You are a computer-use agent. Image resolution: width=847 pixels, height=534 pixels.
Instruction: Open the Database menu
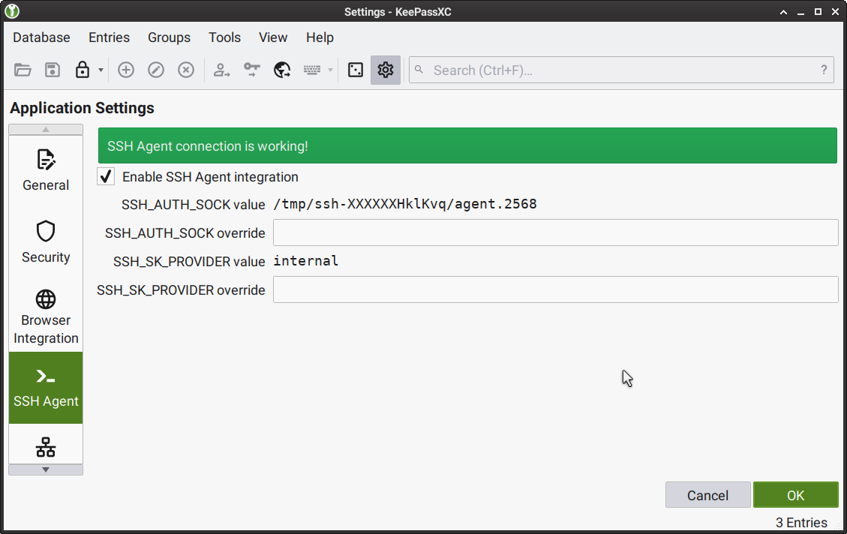coord(41,37)
